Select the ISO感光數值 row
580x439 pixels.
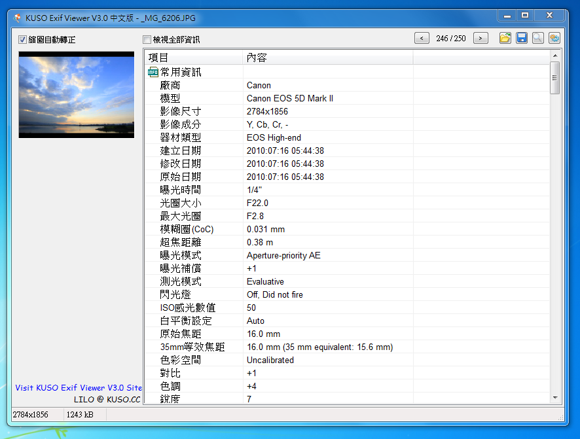pos(346,307)
